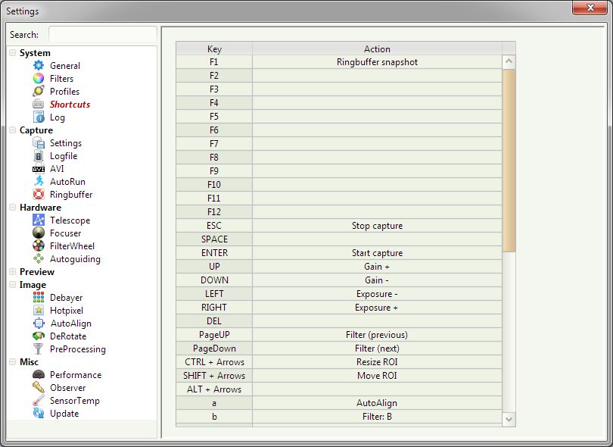This screenshot has width=613, height=447.
Task: Expand the Preview tree group
Action: point(13,272)
